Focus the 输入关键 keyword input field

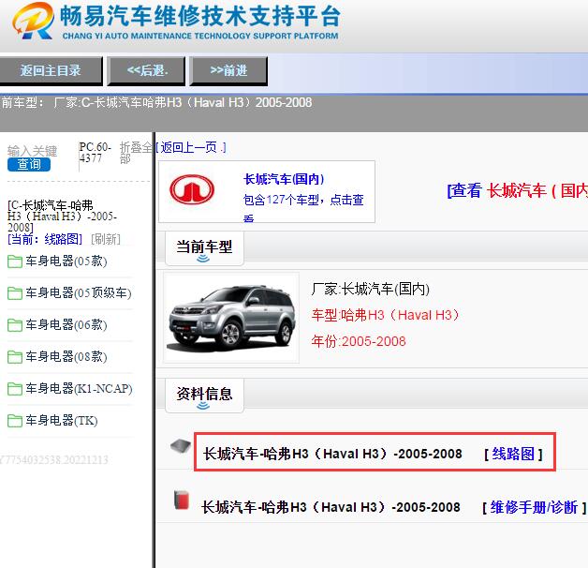click(40, 151)
